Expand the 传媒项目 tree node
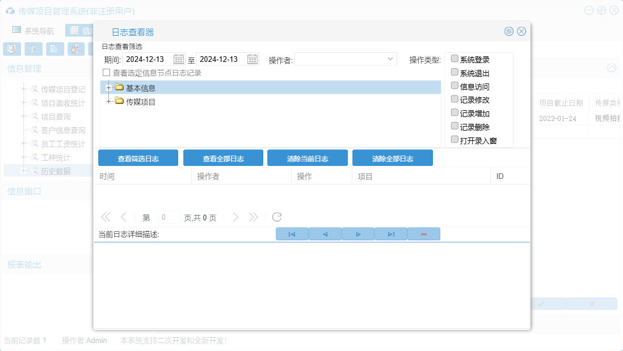623x351 pixels. 108,102
